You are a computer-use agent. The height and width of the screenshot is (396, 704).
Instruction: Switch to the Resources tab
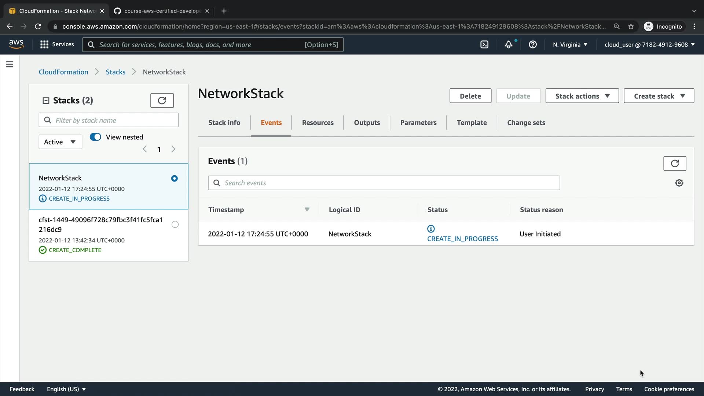(318, 123)
